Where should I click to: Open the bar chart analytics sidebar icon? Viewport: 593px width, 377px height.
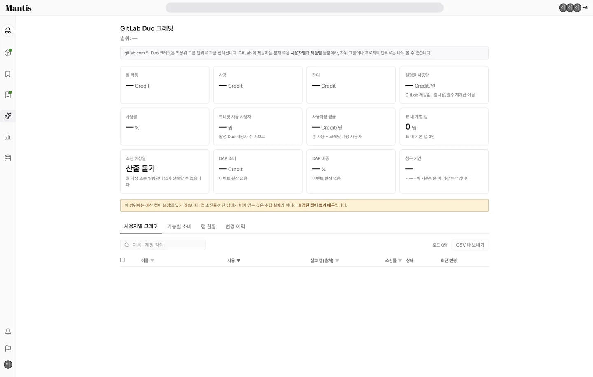click(x=8, y=137)
